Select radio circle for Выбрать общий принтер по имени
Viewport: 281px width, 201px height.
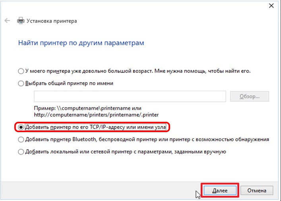pyautogui.click(x=21, y=83)
